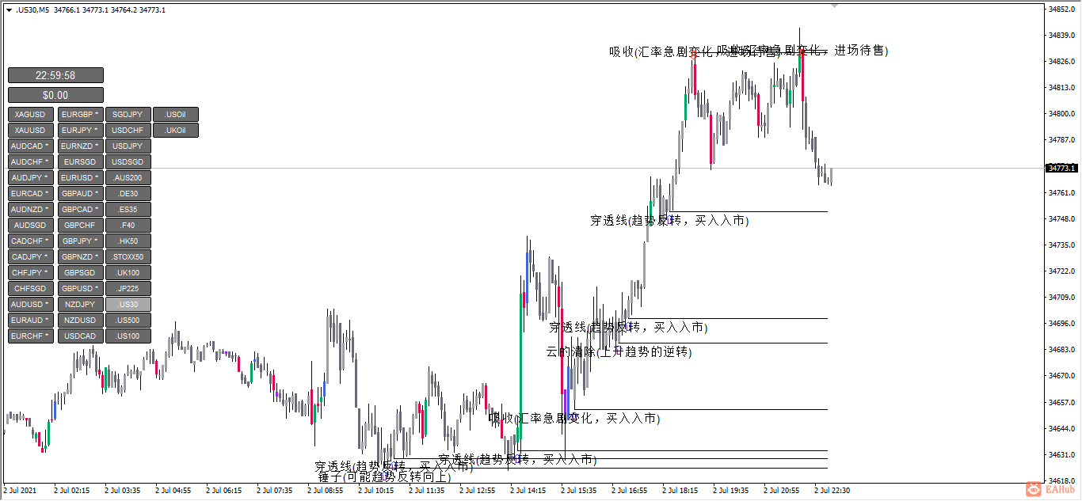Load the EURUSD chart

(x=80, y=178)
